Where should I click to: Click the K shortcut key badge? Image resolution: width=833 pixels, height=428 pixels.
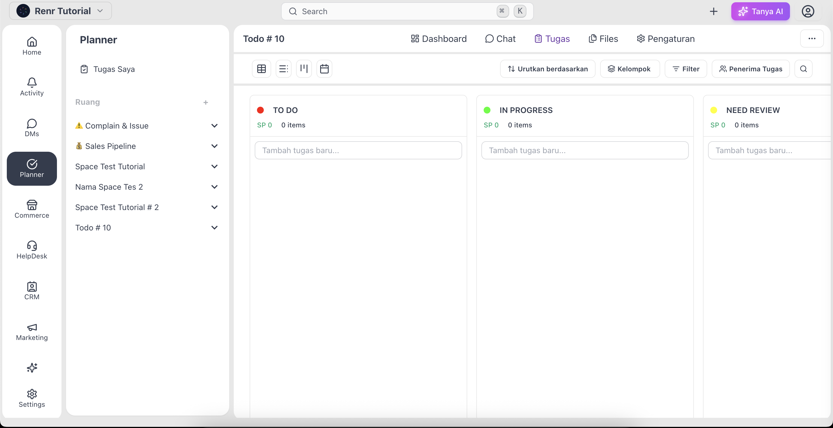click(520, 11)
